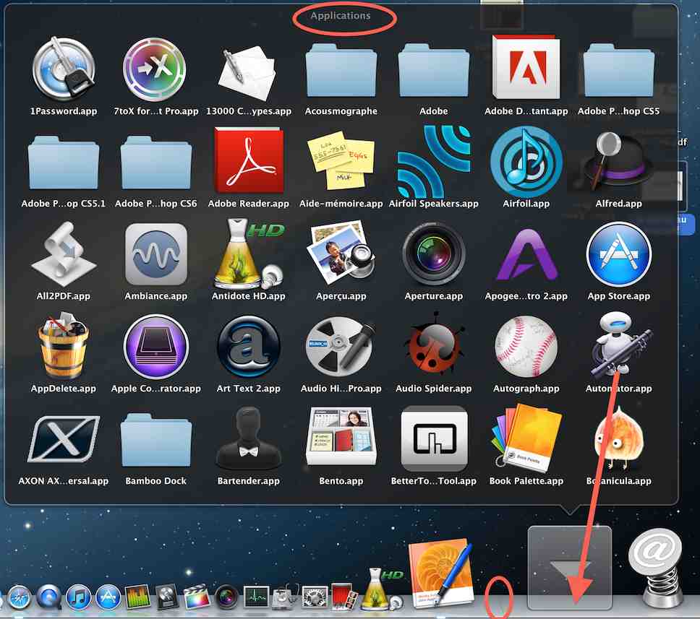This screenshot has width=700, height=619.
Task: Open Aide-mémoire.app sticky notes icon
Action: [x=341, y=160]
